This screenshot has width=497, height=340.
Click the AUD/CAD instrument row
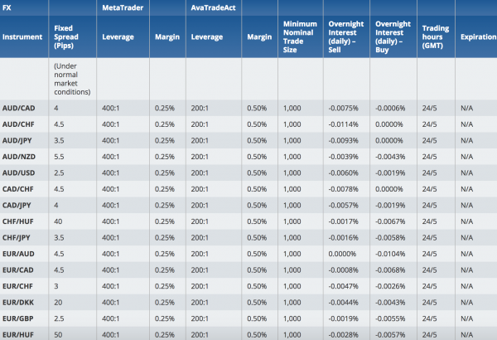tap(248, 108)
